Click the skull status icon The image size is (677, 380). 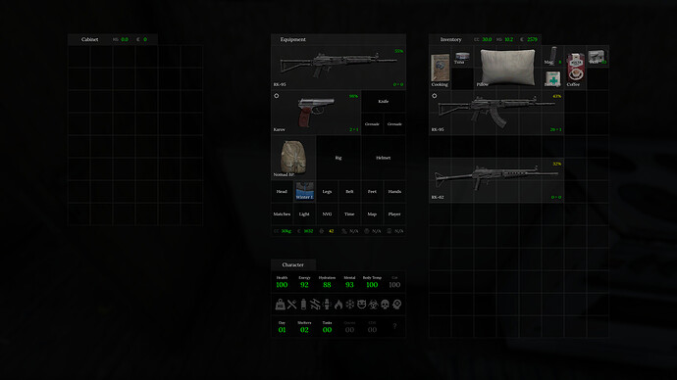point(385,305)
